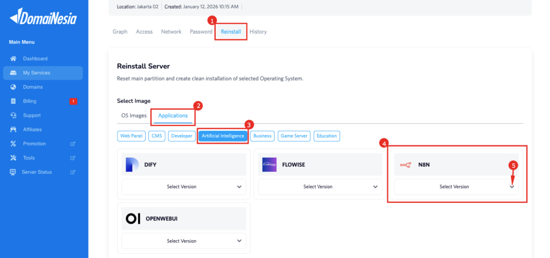Click the Location: Jakarta 02 text
This screenshot has width=550, height=258.
137,6
